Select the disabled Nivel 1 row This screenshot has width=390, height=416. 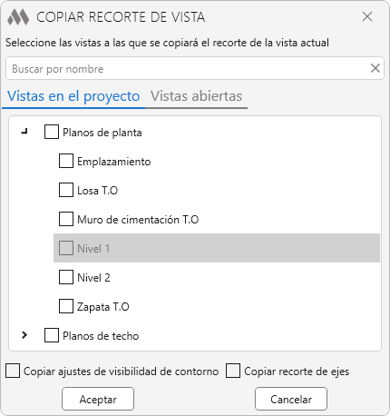tap(217, 248)
